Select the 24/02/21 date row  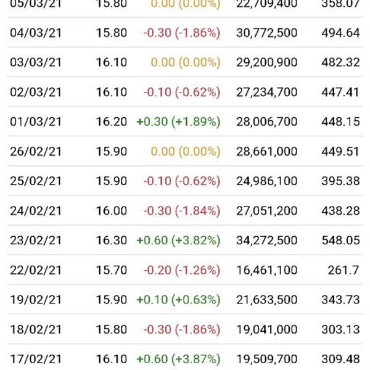coord(185,211)
